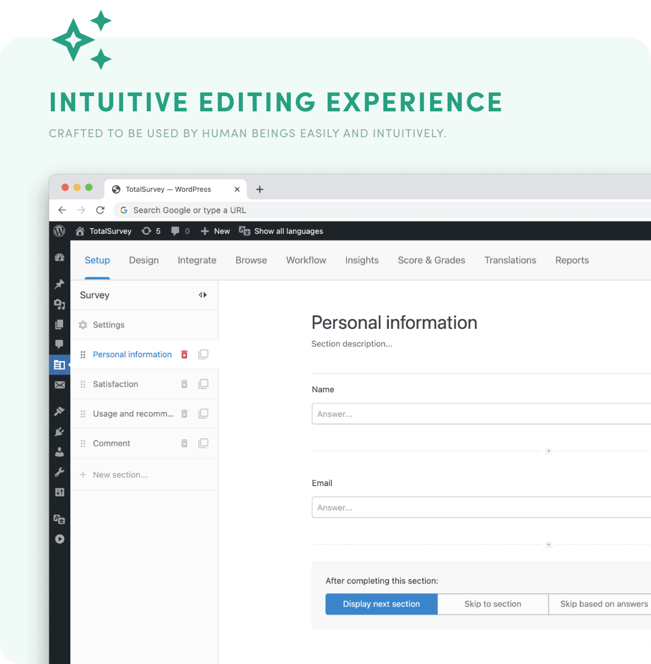This screenshot has width=651, height=664.
Task: Click the Name answer field
Action: 481,414
